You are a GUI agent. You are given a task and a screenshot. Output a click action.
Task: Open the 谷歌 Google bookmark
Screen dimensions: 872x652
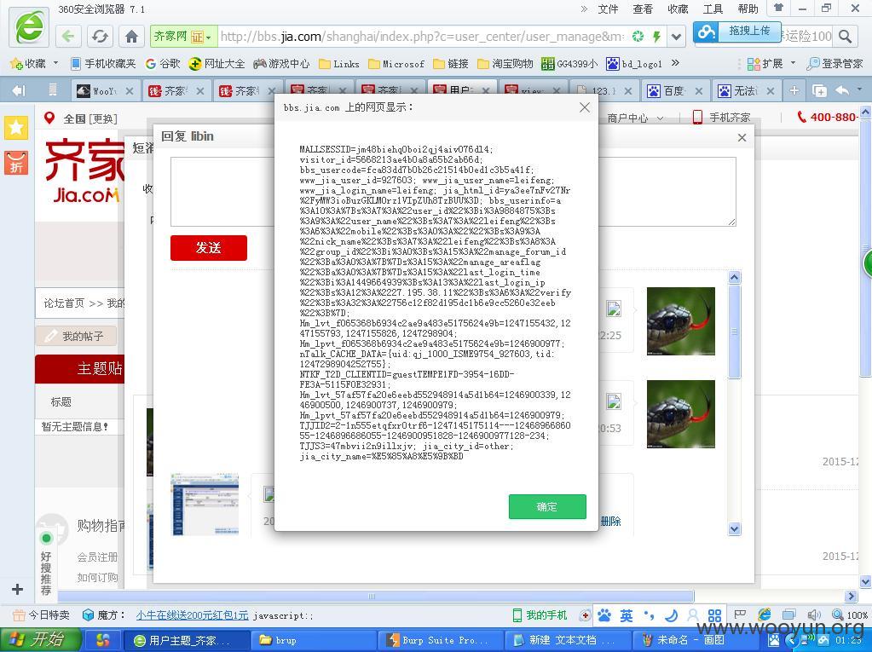163,64
